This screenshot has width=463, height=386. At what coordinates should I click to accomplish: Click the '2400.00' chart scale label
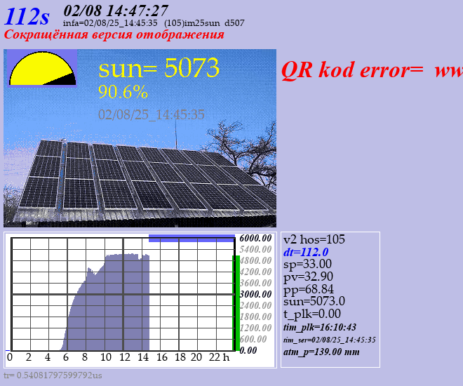point(255,305)
